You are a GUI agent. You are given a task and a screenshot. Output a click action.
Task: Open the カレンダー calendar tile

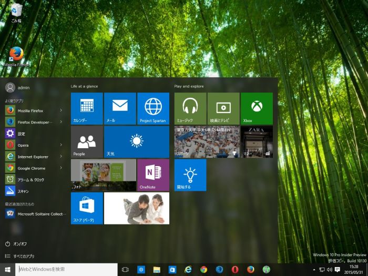[87, 108]
